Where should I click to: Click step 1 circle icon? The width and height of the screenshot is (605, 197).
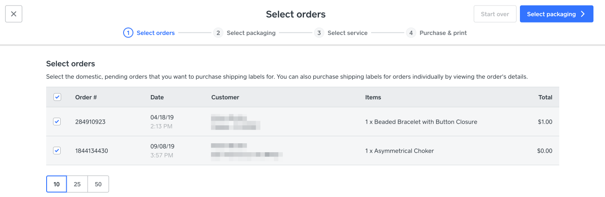click(128, 33)
